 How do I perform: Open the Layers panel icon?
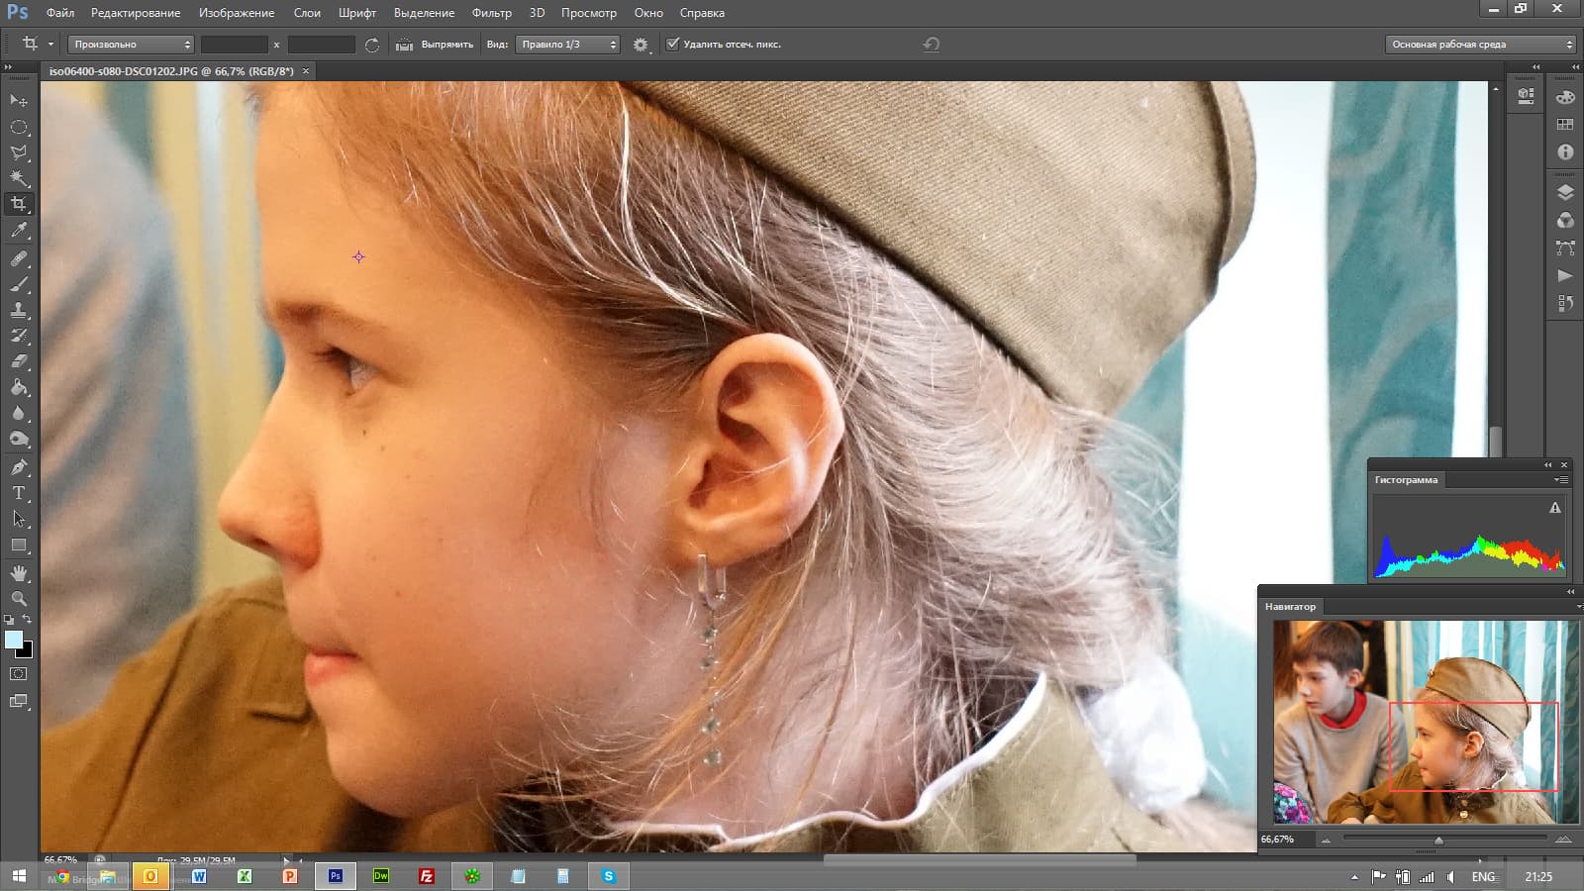(x=1565, y=192)
